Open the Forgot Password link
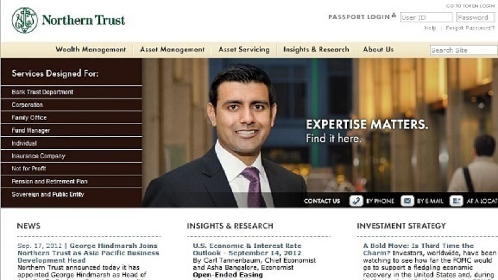This screenshot has width=498, height=280. [470, 28]
